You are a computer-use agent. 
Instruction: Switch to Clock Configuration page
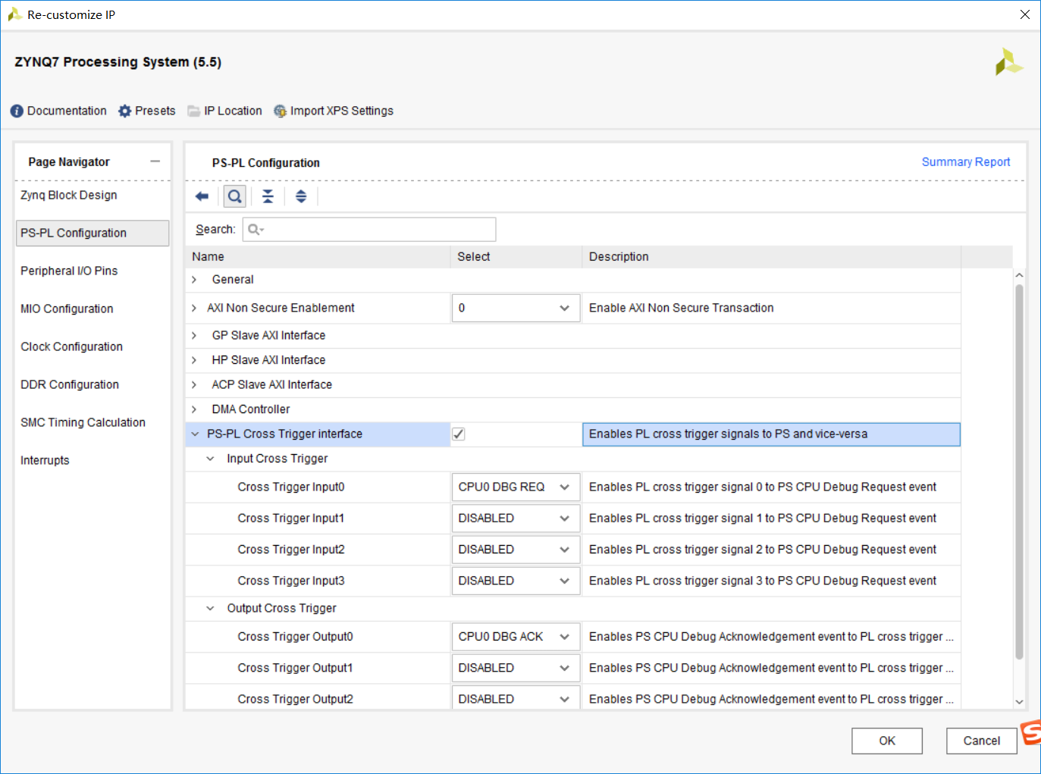[x=71, y=346]
